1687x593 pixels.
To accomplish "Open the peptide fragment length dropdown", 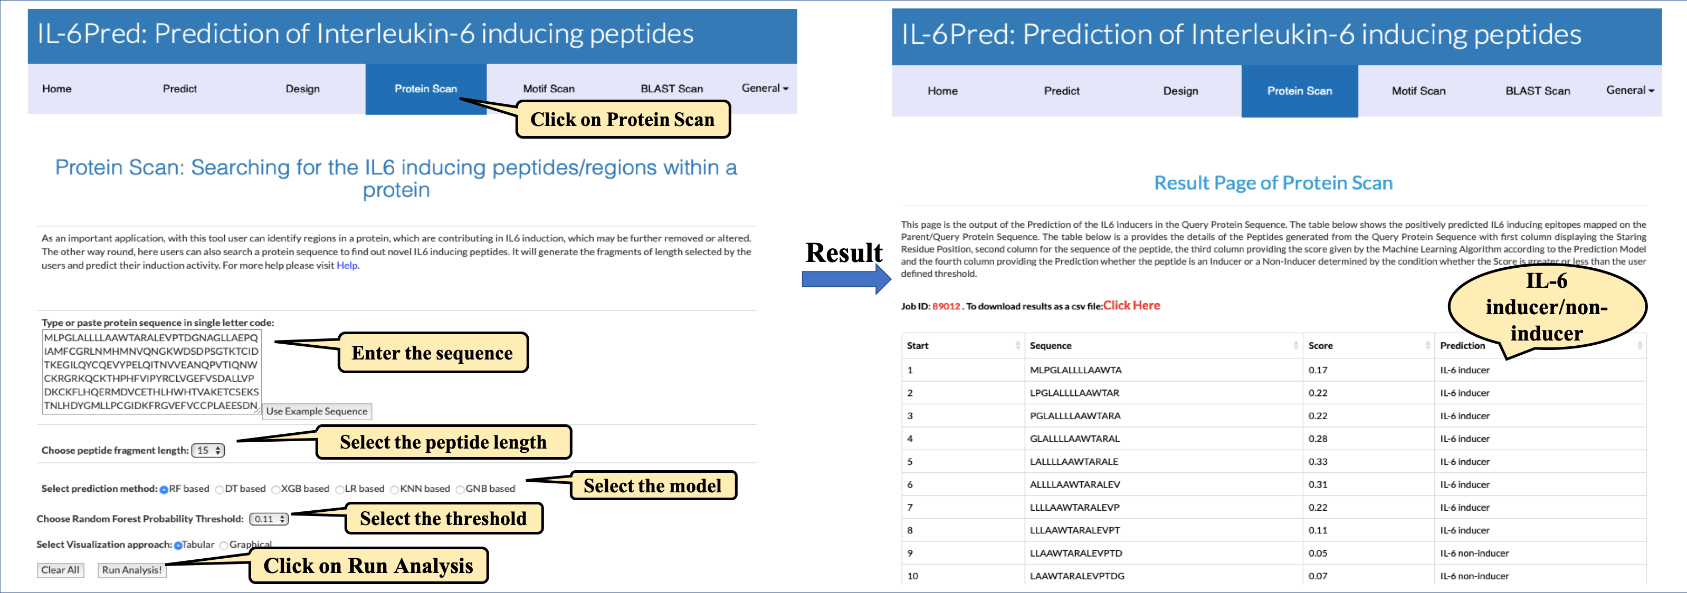I will (208, 450).
